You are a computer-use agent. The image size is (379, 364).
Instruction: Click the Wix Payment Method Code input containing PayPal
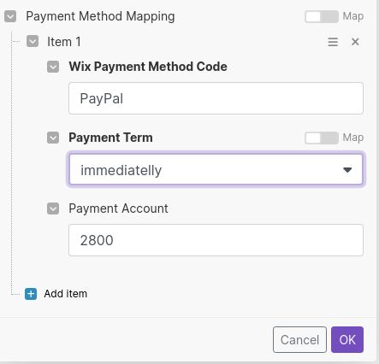(216, 98)
